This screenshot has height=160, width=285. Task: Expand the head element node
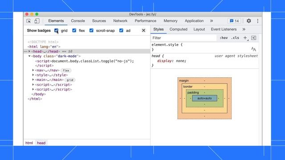click(29, 52)
